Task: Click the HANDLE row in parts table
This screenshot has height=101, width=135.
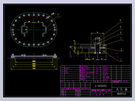Action: (x=95, y=66)
